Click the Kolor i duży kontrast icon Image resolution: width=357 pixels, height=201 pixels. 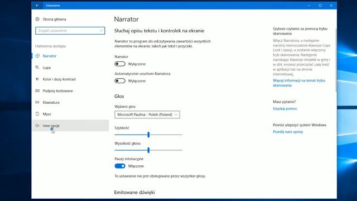tap(37, 79)
